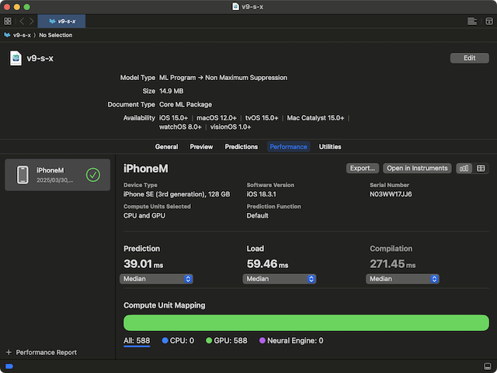Click the v9-s-x model file icon
This screenshot has height=373, width=497.
pyautogui.click(x=16, y=58)
